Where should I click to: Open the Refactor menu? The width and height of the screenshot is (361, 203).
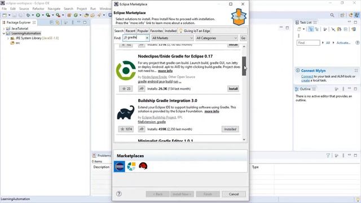pyautogui.click(x=38, y=8)
